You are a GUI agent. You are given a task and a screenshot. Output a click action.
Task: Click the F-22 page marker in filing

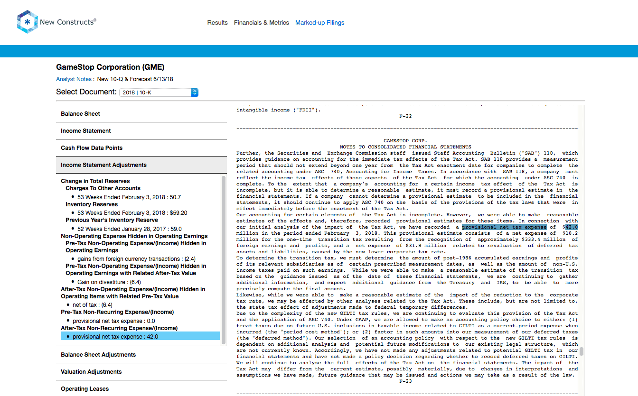405,116
